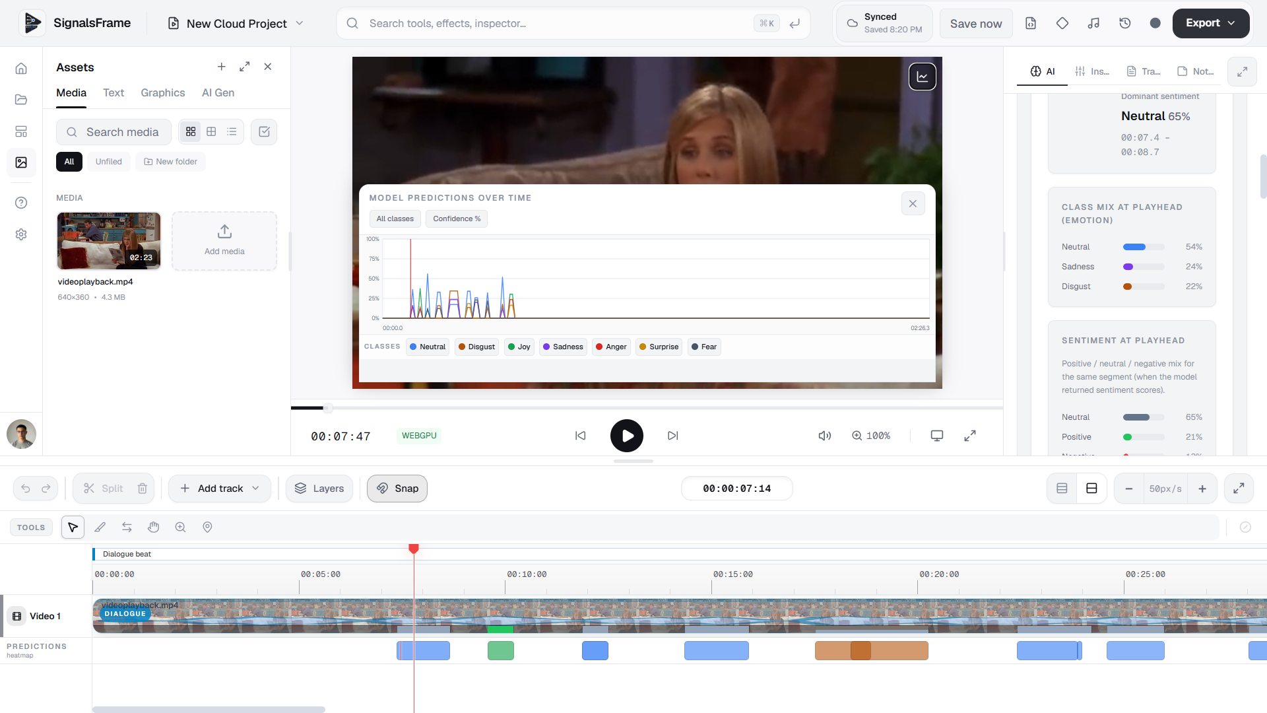1267x713 pixels.
Task: Click the Save now button
Action: tap(976, 23)
